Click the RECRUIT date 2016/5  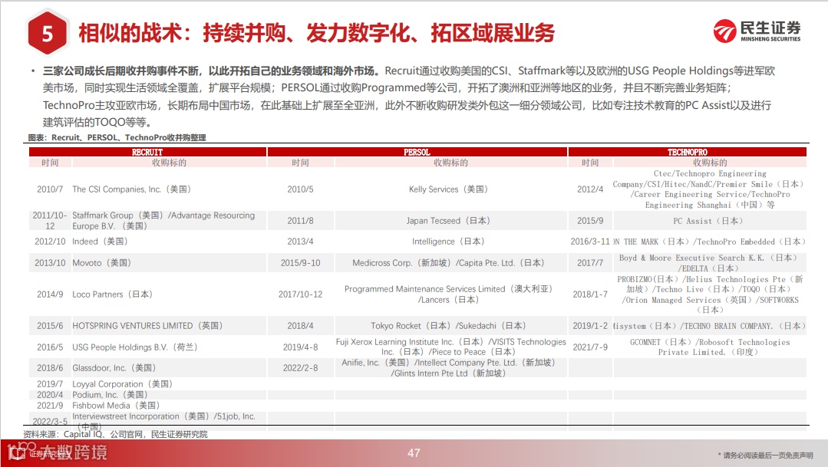tap(50, 347)
